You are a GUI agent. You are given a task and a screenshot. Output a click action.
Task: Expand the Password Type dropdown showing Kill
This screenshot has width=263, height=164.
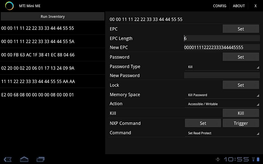pyautogui.click(x=222, y=67)
